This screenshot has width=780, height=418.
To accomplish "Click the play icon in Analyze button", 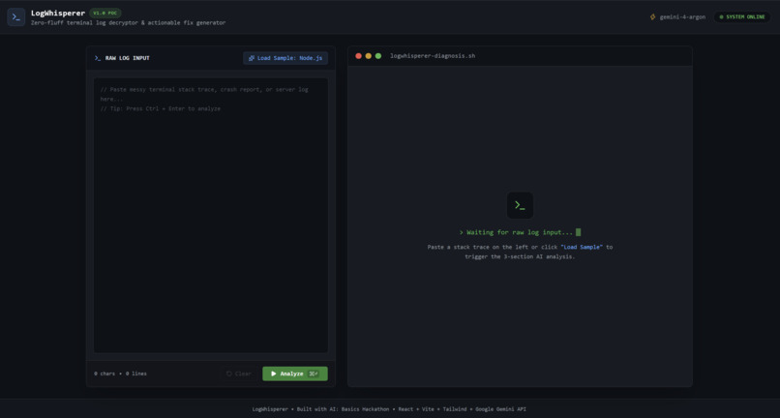I will click(x=273, y=373).
